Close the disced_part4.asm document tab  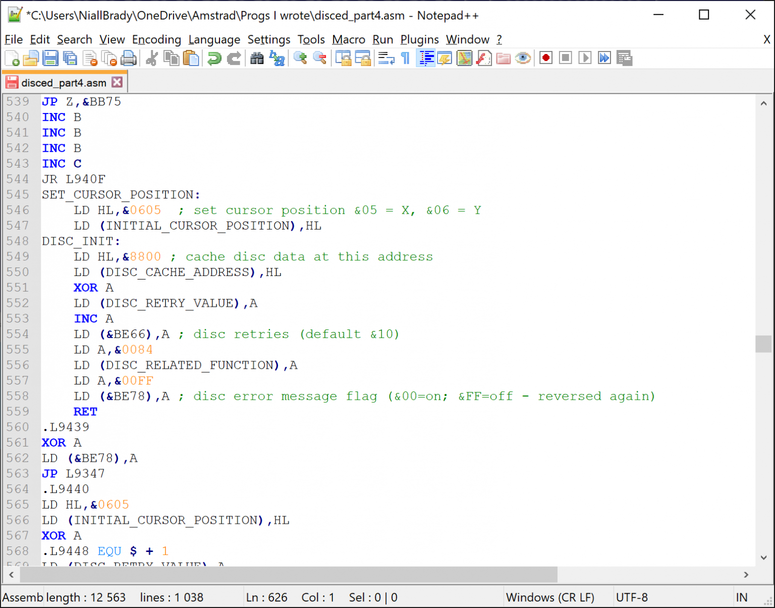(117, 81)
